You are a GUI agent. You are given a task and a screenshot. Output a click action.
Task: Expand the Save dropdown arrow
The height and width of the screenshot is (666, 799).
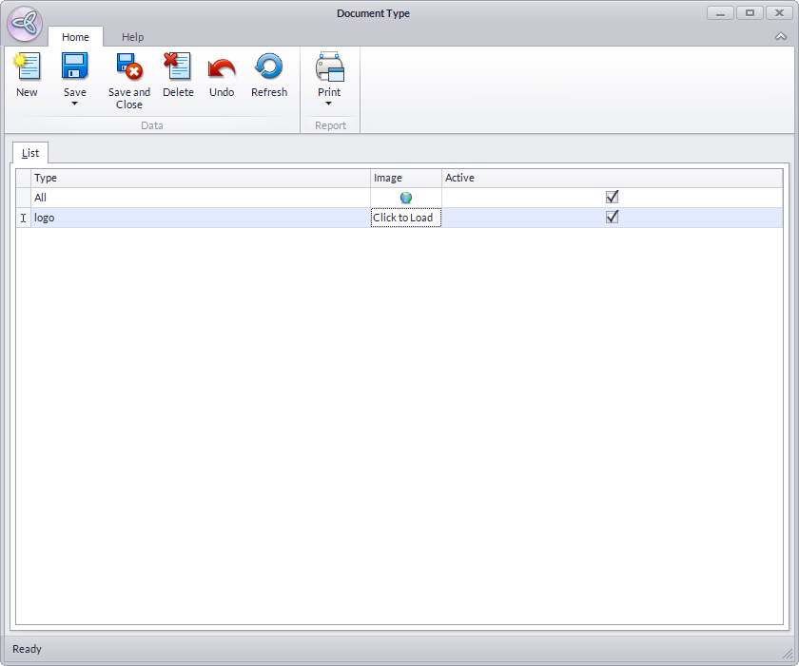74,104
